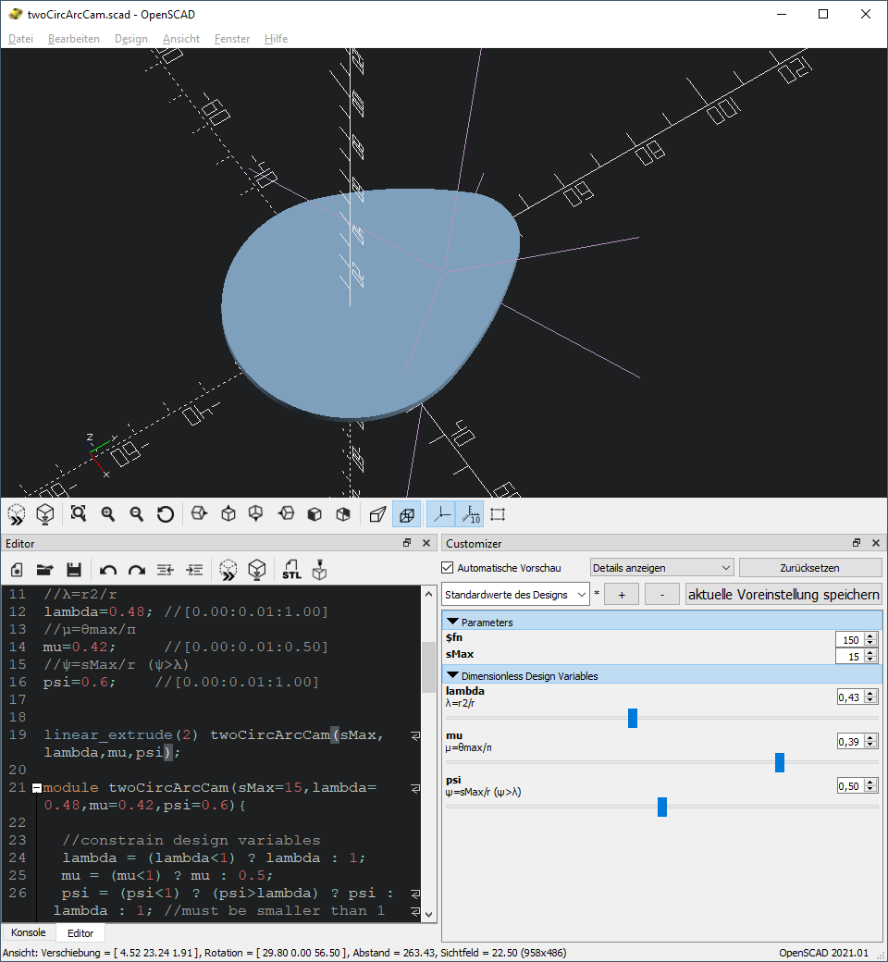Activate the STL export icon in Editor toolbar
The image size is (888, 962).
tap(291, 570)
